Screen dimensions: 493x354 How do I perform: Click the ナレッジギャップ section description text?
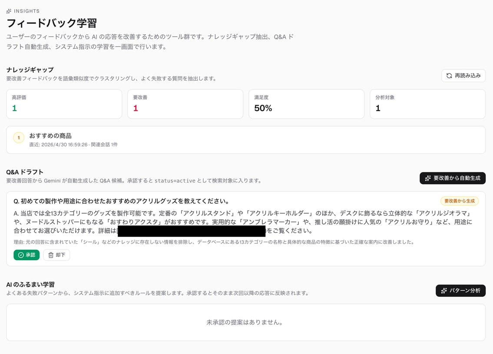[111, 79]
